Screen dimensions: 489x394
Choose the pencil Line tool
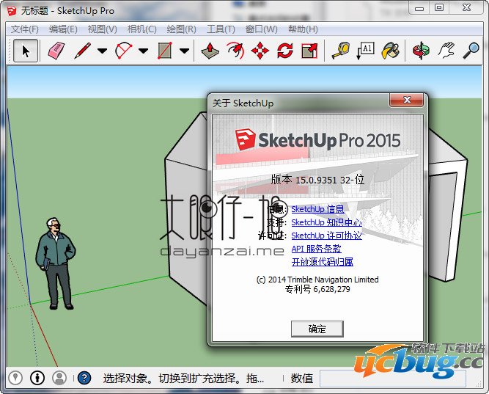point(83,51)
